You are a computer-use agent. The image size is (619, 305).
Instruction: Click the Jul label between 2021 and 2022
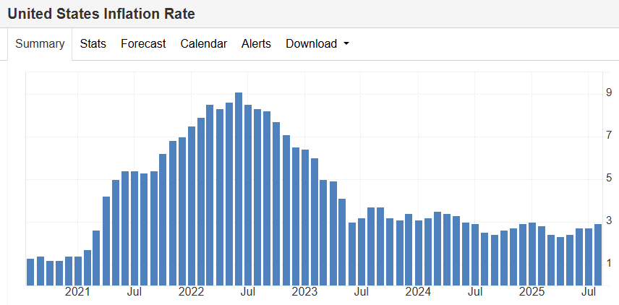pyautogui.click(x=135, y=292)
